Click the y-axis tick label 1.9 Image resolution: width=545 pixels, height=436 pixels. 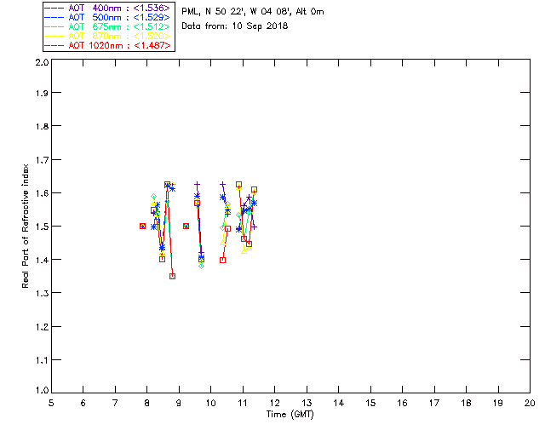point(42,93)
